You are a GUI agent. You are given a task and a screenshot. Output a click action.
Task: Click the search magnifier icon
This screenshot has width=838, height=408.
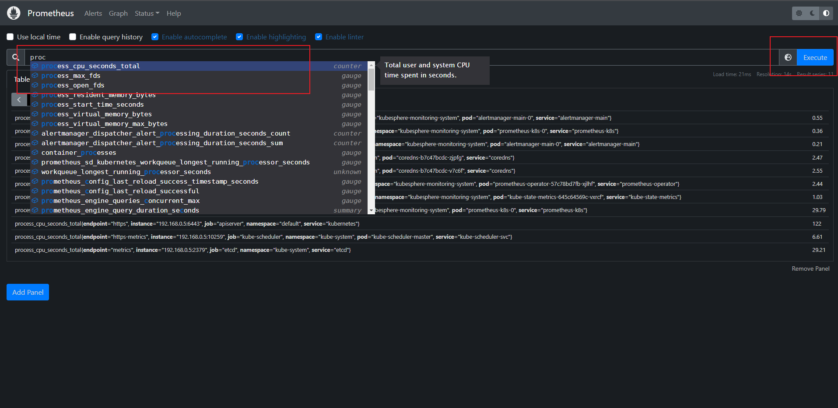[x=16, y=57]
